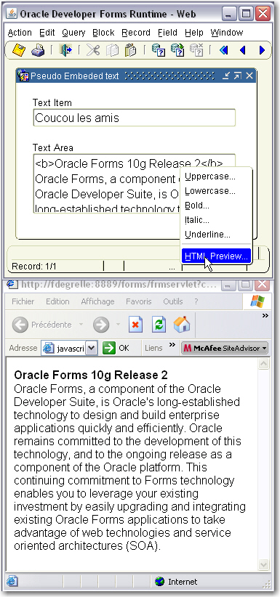Click Internet zone globe icon
Viewport: 280px width, 597px height.
click(x=160, y=582)
